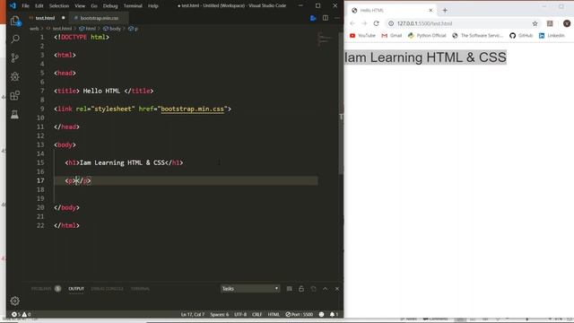Screen dimensions: 574x323
Task: Toggle output scroll lock icon
Action: click(301, 289)
